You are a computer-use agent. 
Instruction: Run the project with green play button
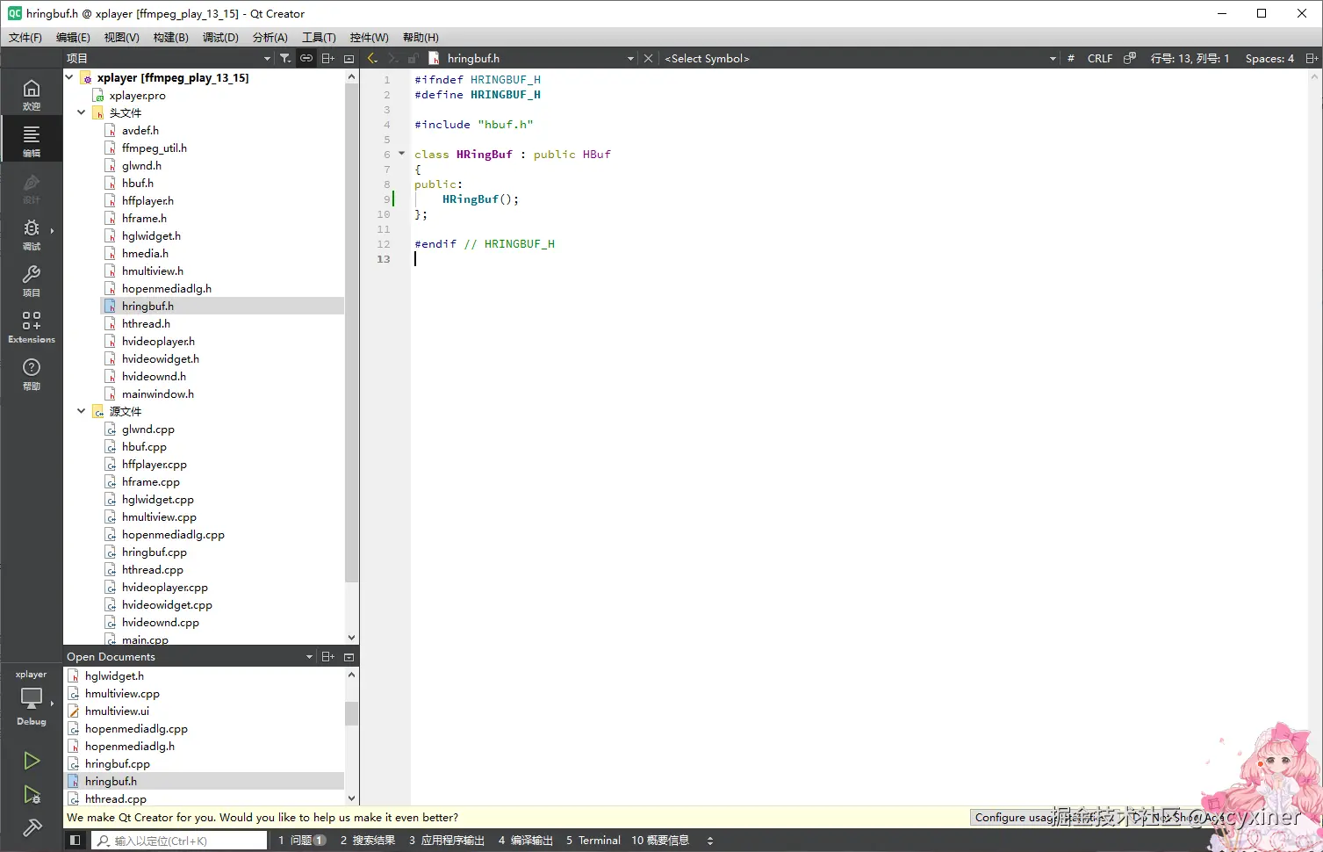click(x=32, y=760)
